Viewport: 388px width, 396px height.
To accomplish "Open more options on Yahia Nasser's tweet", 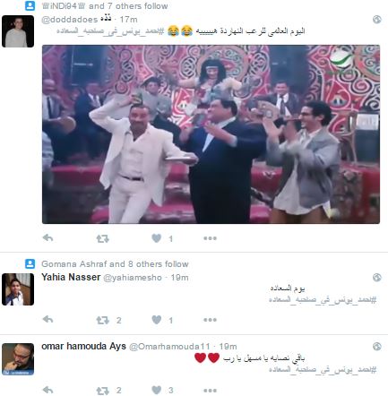I will pyautogui.click(x=210, y=320).
